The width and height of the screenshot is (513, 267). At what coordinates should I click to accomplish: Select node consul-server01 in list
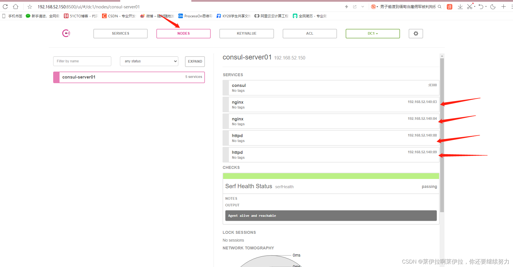tap(129, 77)
